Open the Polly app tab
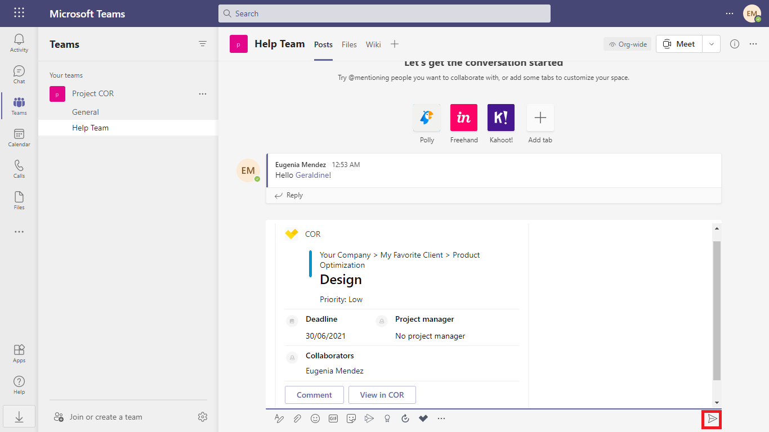 (427, 124)
